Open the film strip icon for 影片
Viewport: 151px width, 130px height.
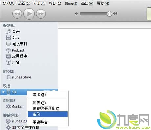click(x=9, y=38)
